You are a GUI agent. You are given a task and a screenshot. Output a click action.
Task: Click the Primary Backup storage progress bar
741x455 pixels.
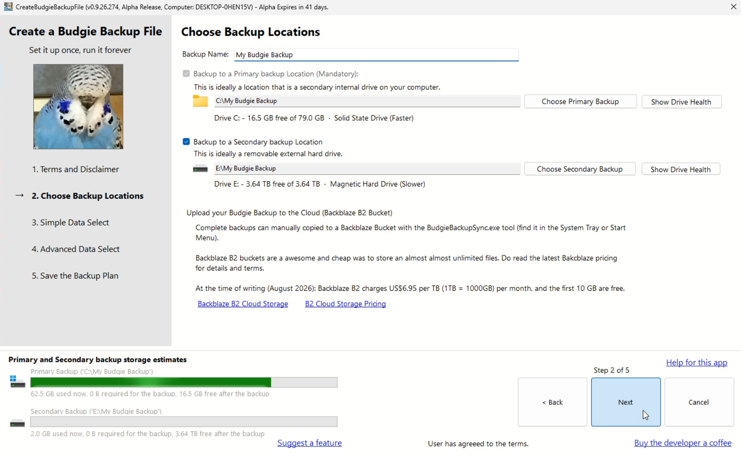(x=184, y=382)
